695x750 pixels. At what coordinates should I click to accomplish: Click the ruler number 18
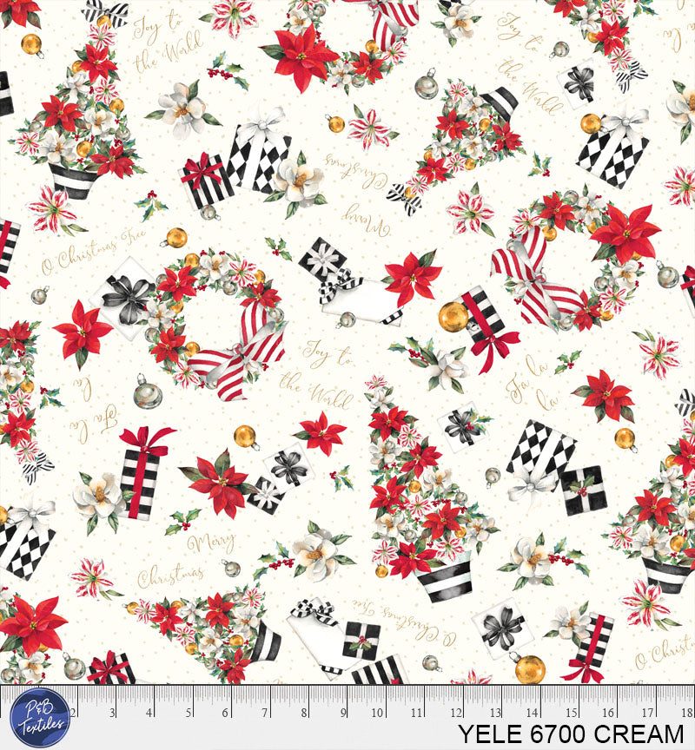click(x=686, y=713)
